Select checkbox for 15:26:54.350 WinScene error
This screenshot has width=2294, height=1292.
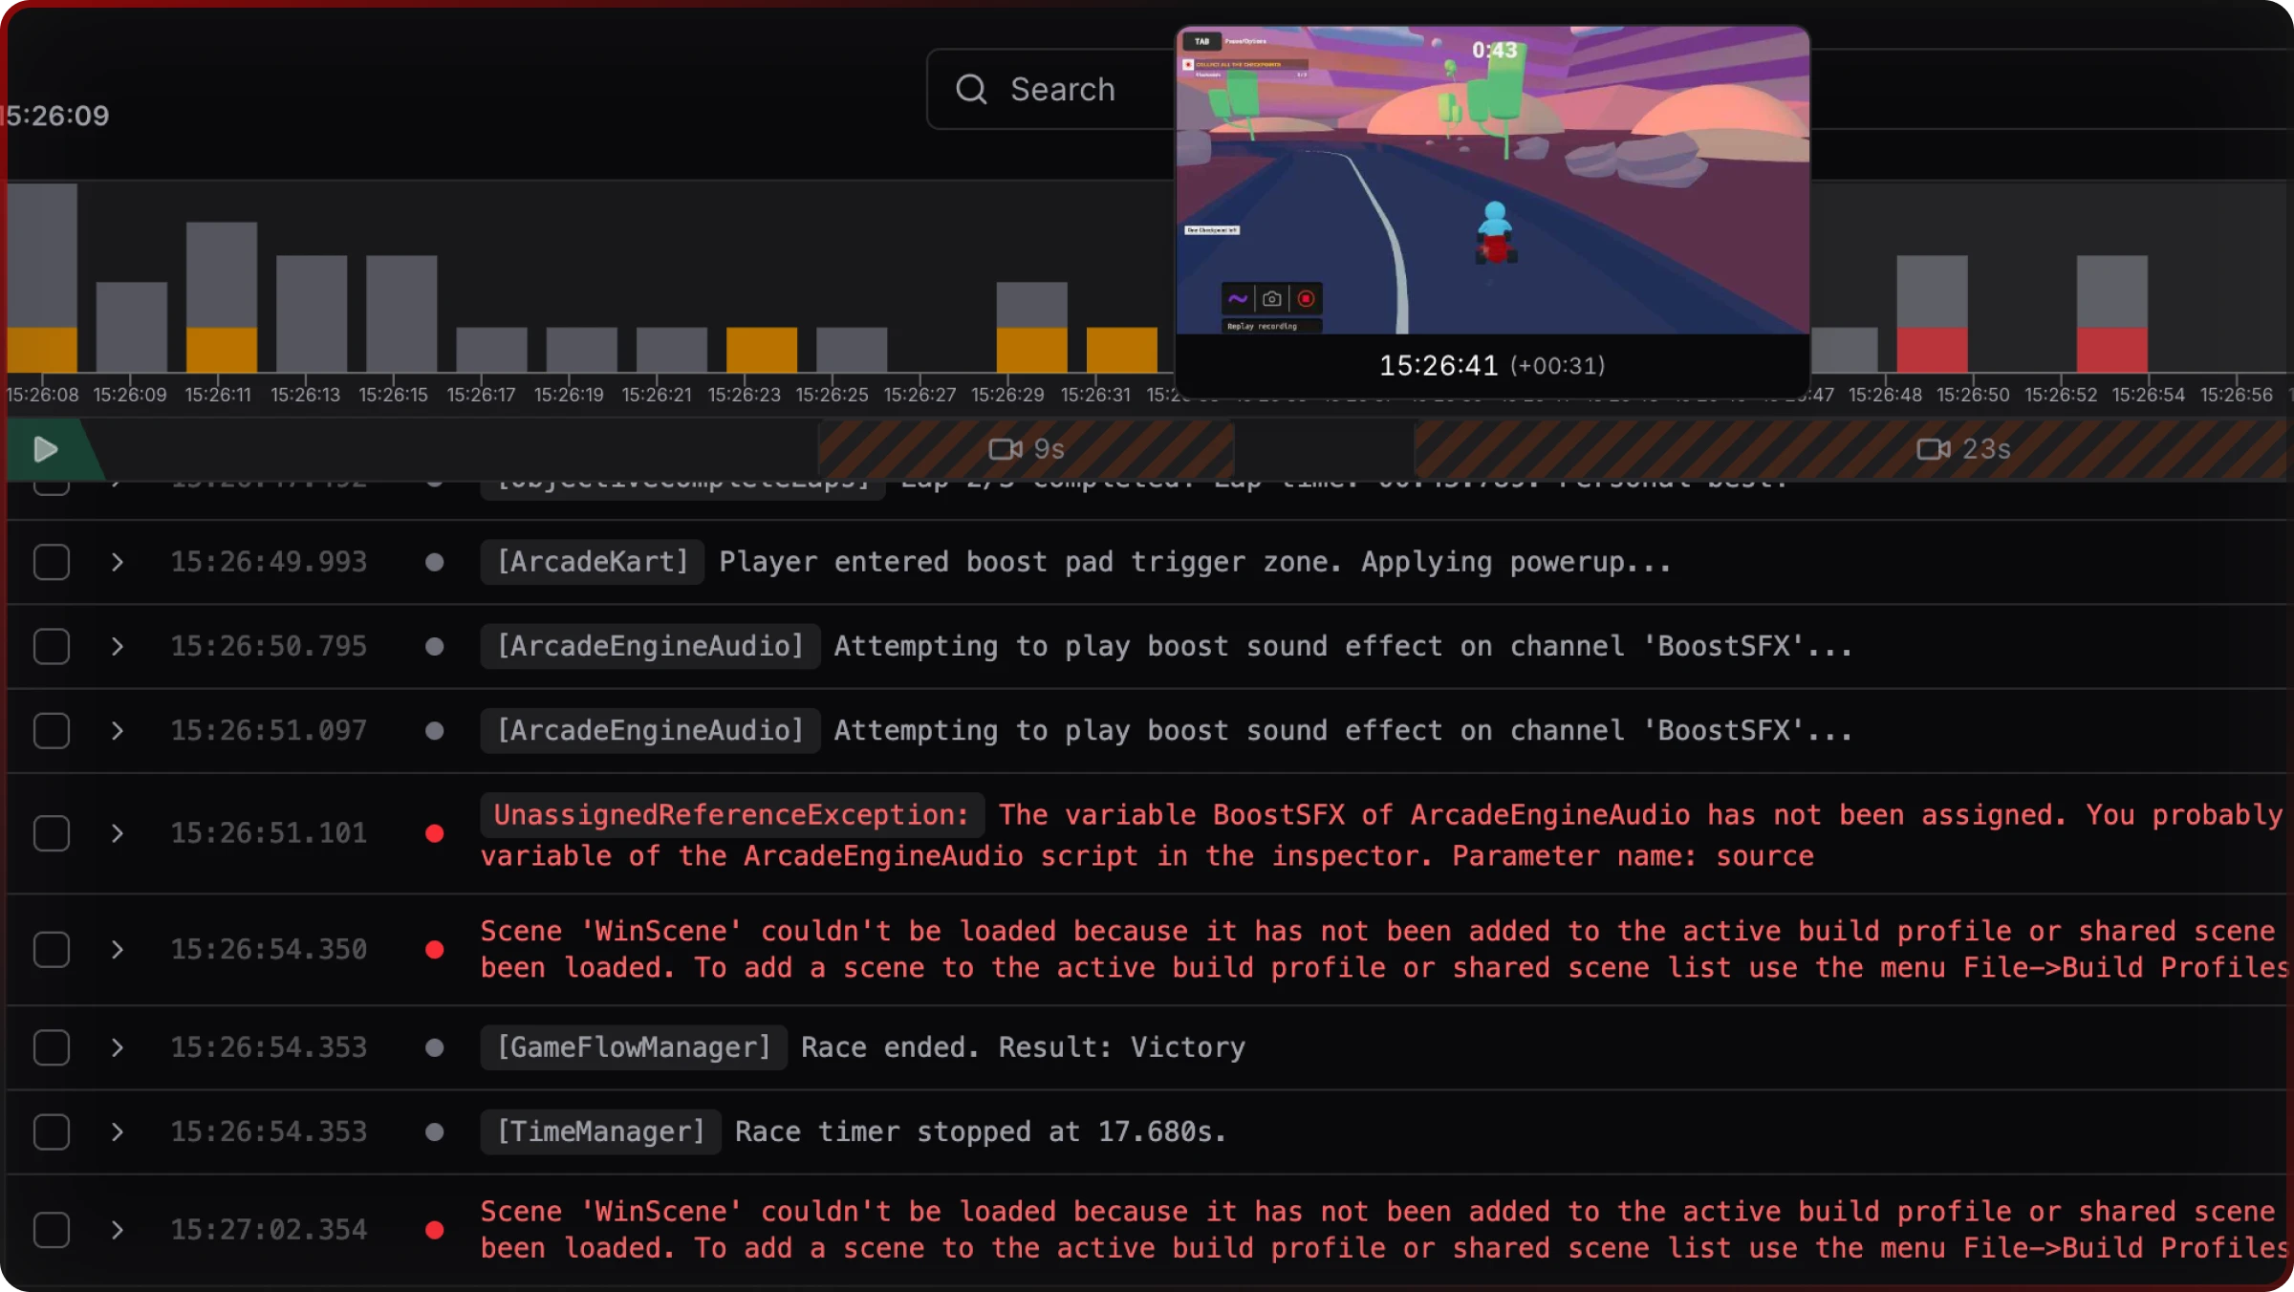point(52,949)
